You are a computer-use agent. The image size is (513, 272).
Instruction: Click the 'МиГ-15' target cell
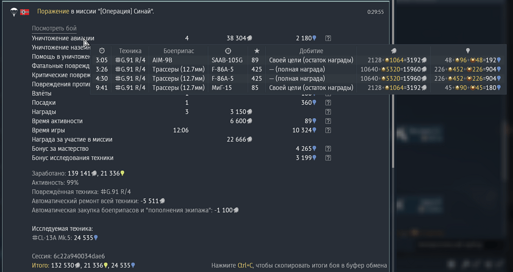click(x=221, y=88)
